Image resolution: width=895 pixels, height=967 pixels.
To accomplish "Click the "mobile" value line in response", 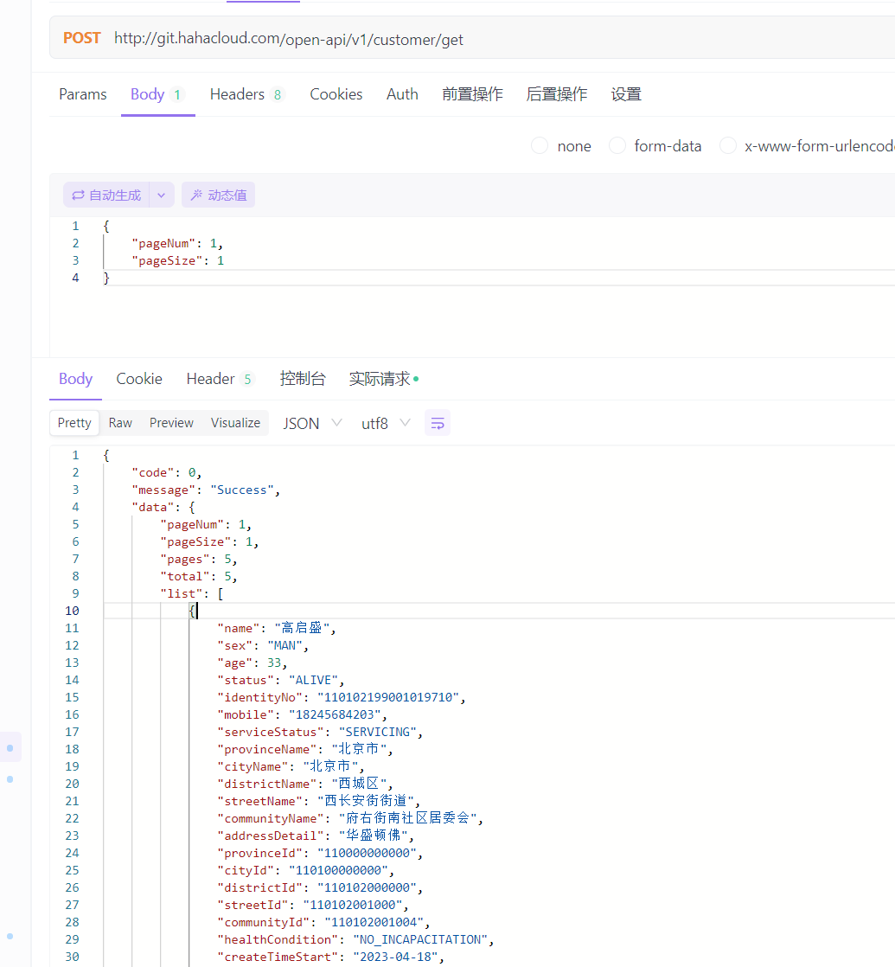I will pyautogui.click(x=302, y=714).
